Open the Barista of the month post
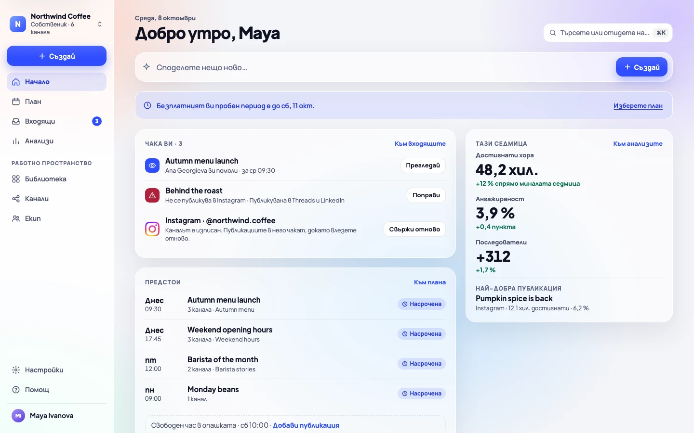Screen dimensions: 694x433 pyautogui.click(x=295, y=364)
